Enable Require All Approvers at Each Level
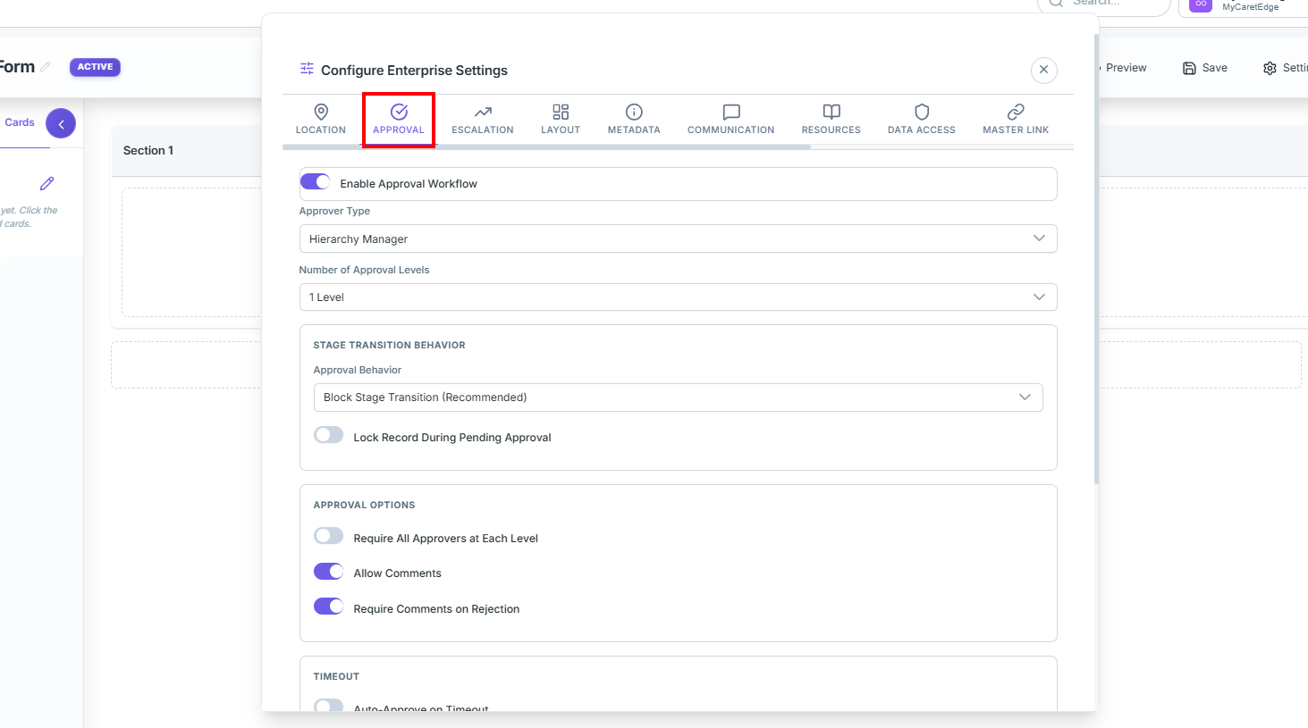This screenshot has height=728, width=1308. (x=328, y=536)
